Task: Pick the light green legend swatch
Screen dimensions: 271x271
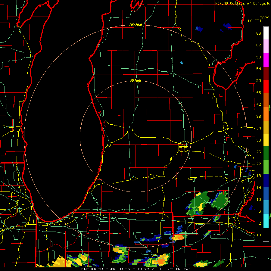Action: tap(266, 167)
